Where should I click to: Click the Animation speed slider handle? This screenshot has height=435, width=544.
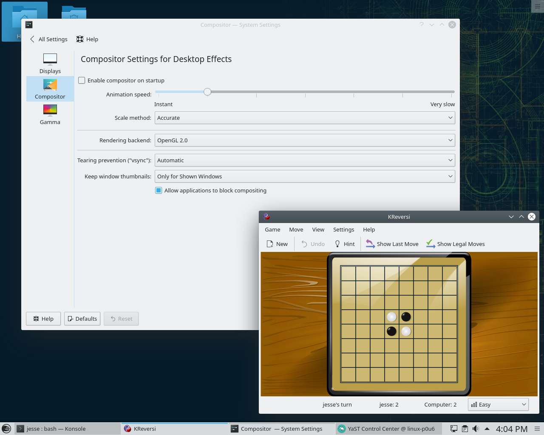(x=207, y=92)
